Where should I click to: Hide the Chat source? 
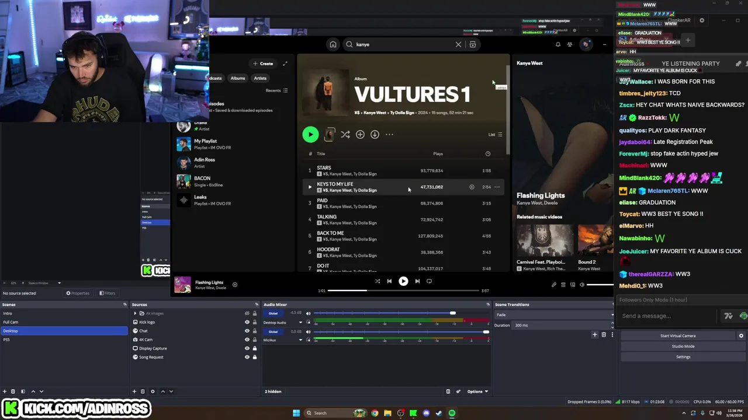(247, 331)
